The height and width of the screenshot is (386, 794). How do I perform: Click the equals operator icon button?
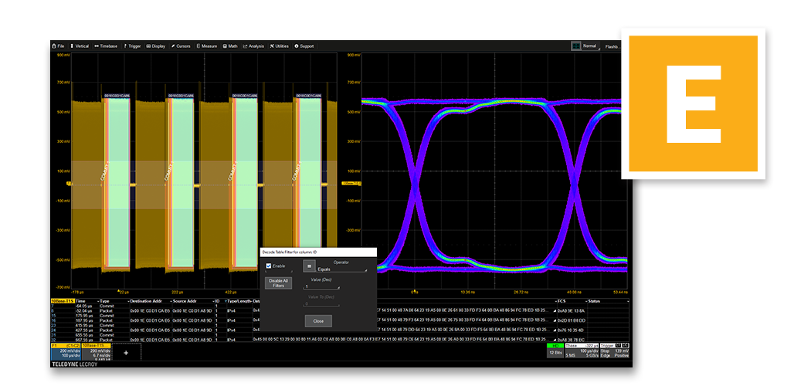307,266
